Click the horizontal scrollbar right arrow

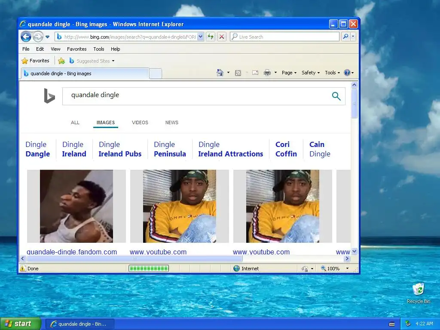click(x=347, y=258)
